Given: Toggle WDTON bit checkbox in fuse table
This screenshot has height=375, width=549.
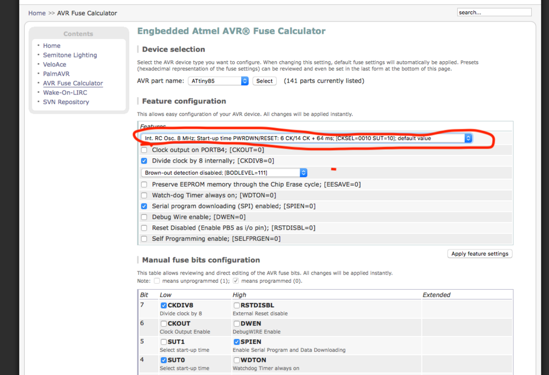Looking at the screenshot, I should point(236,360).
